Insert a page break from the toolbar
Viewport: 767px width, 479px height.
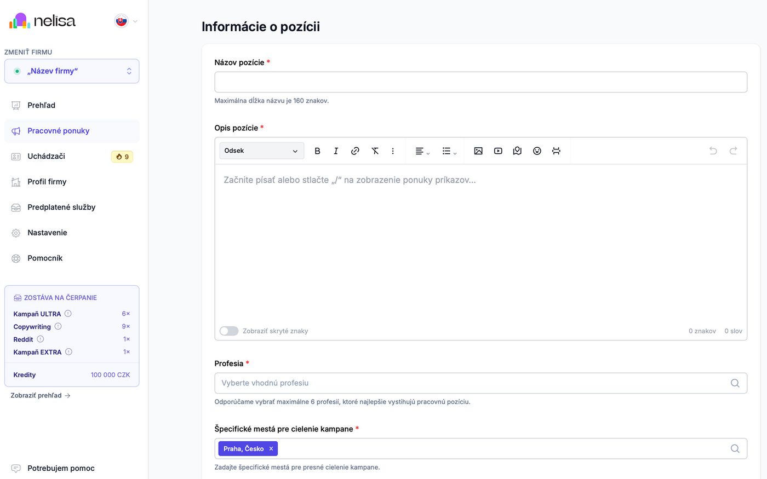click(556, 151)
